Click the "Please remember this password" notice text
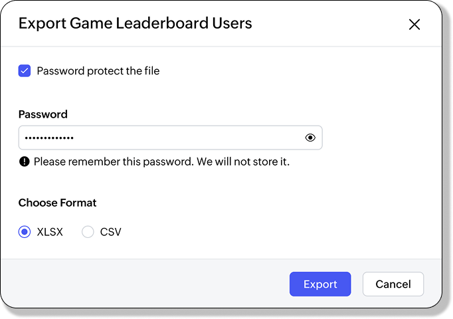453x319 pixels. tap(161, 161)
